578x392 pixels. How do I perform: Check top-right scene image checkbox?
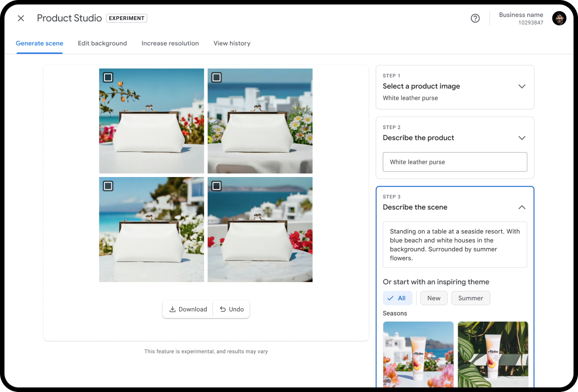pyautogui.click(x=217, y=78)
